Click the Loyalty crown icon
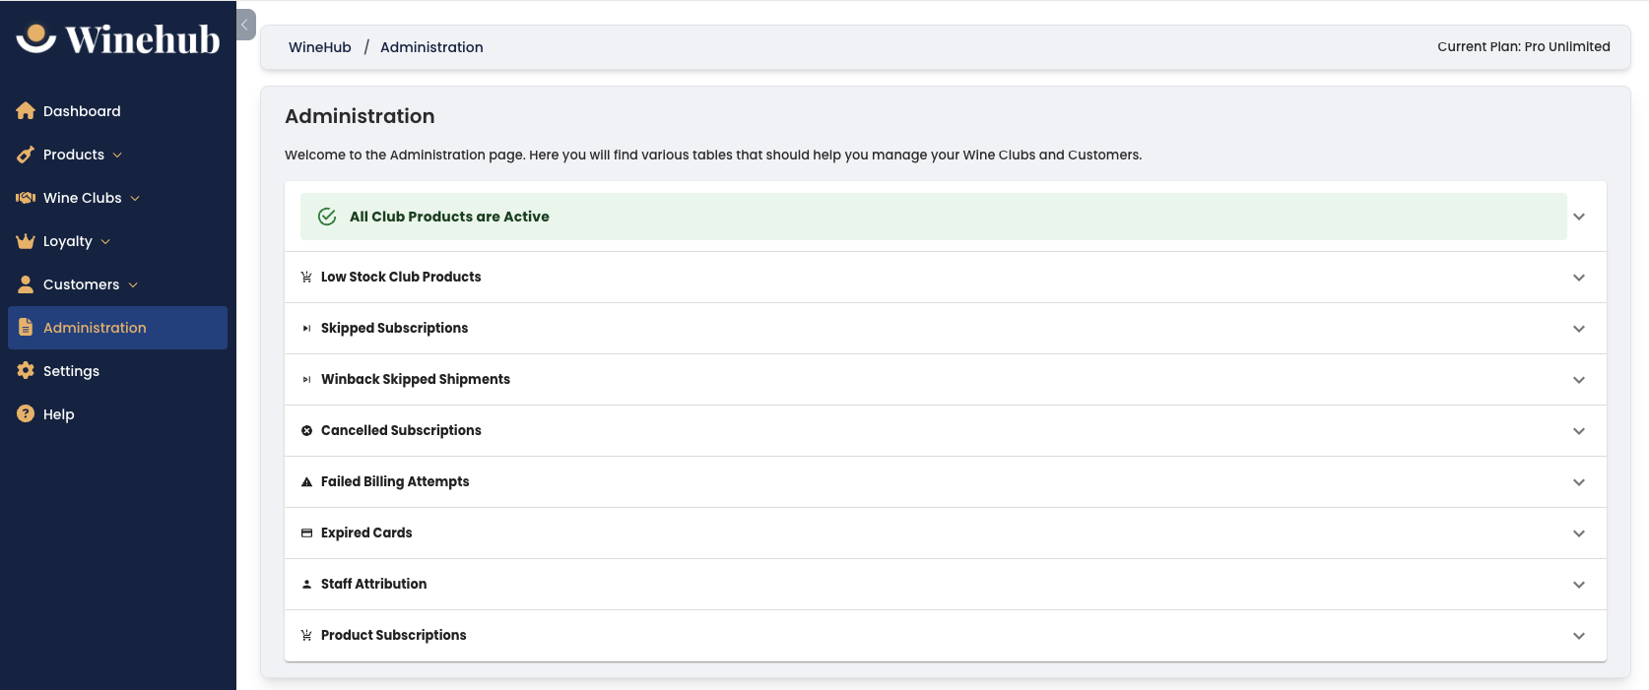The image size is (1649, 690). pos(26,241)
